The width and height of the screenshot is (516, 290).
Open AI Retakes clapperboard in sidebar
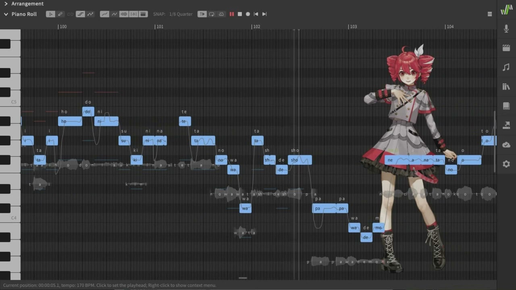pyautogui.click(x=506, y=48)
